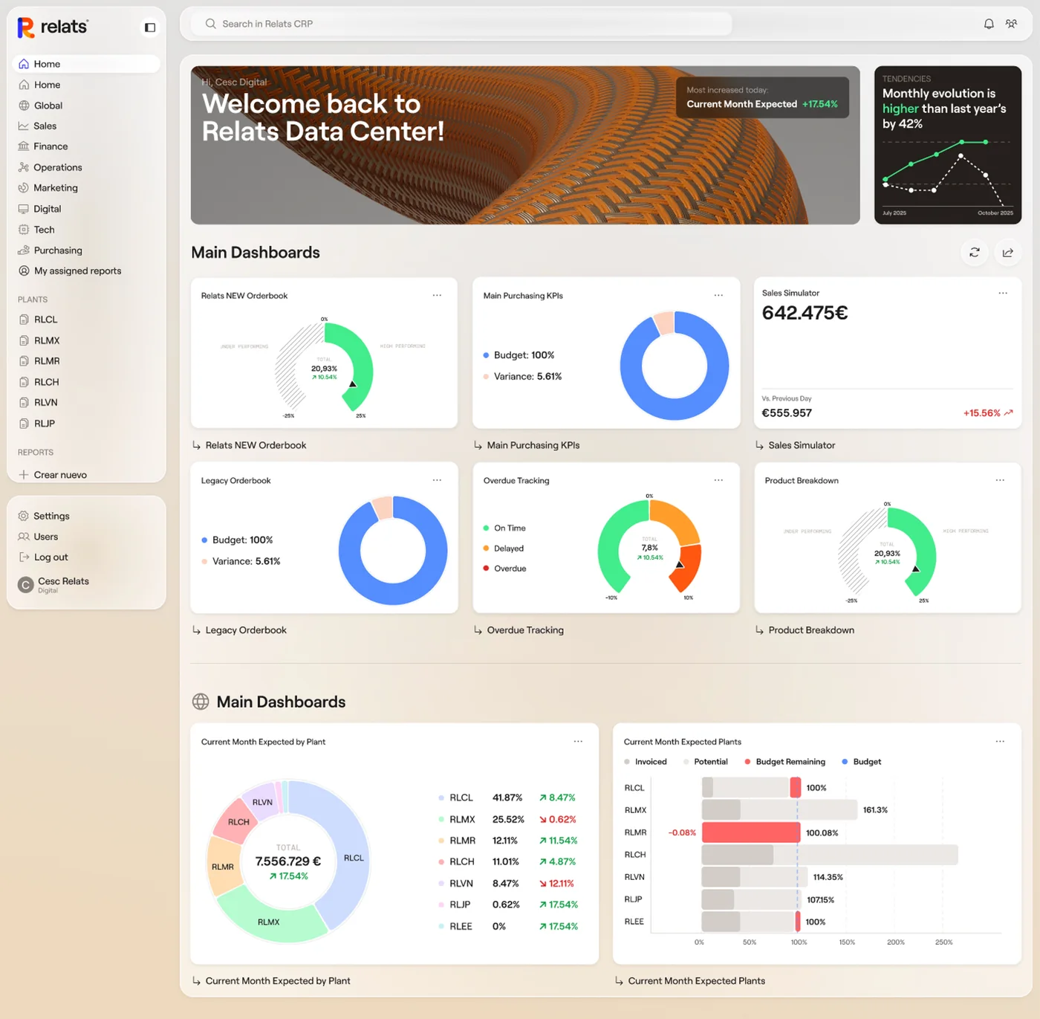Image resolution: width=1040 pixels, height=1019 pixels.
Task: Open options menu of Legacy Orderbook card
Action: (x=437, y=480)
